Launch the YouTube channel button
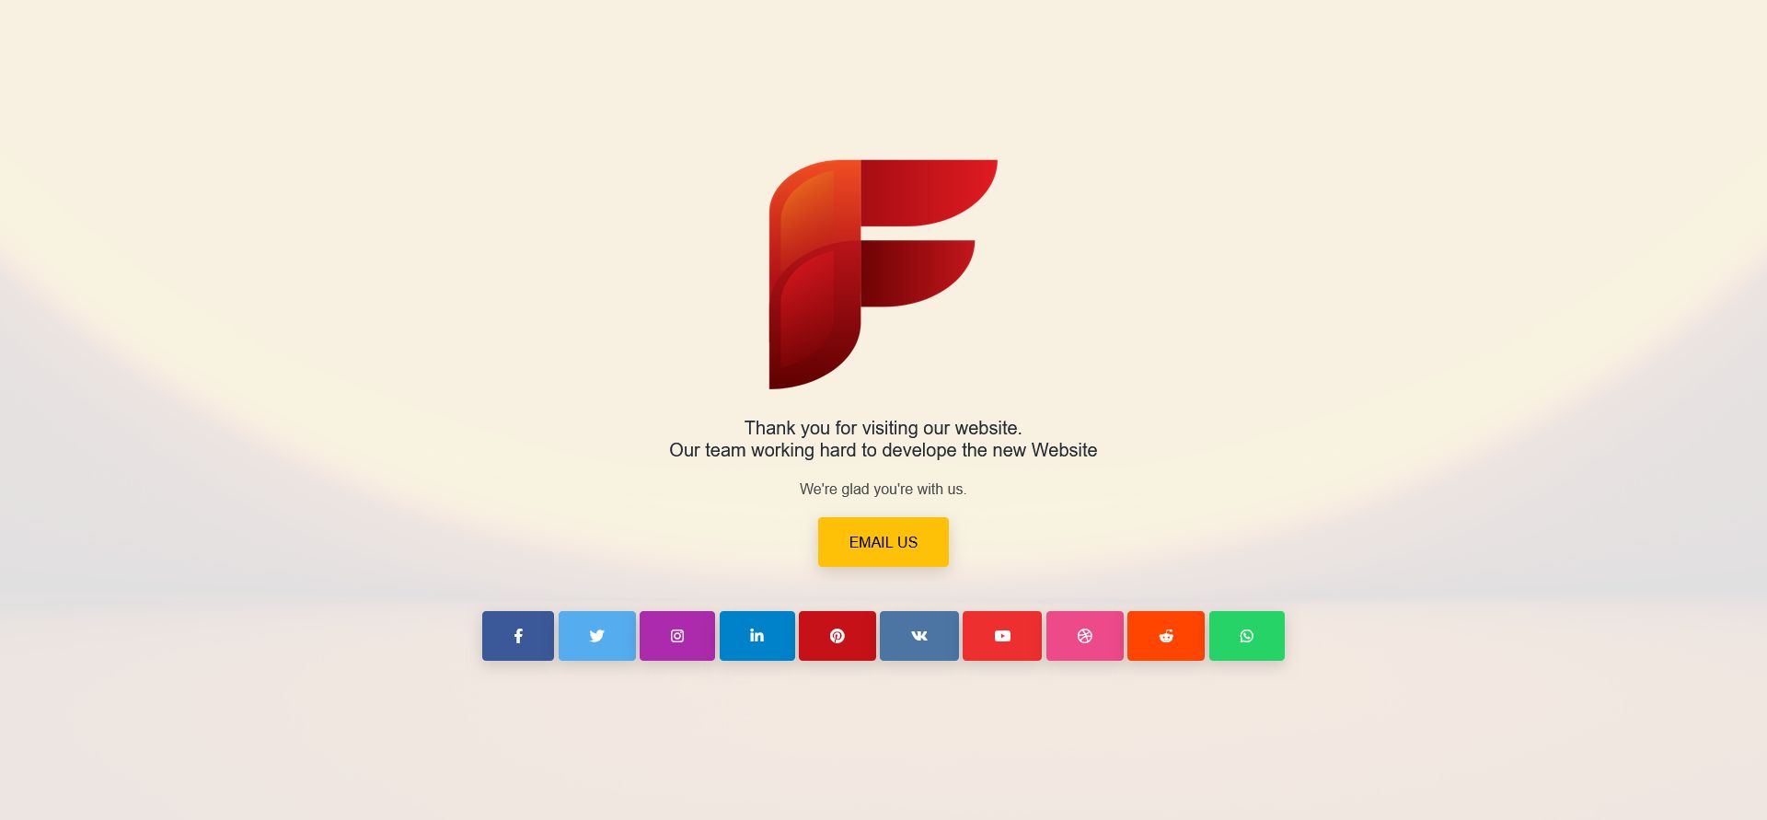 [x=1002, y=636]
